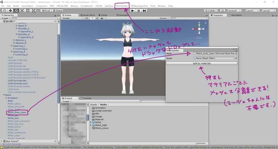Collapse the Mishe object in Hierarchy
This screenshot has width=278, height=149.
[x=4, y=95]
